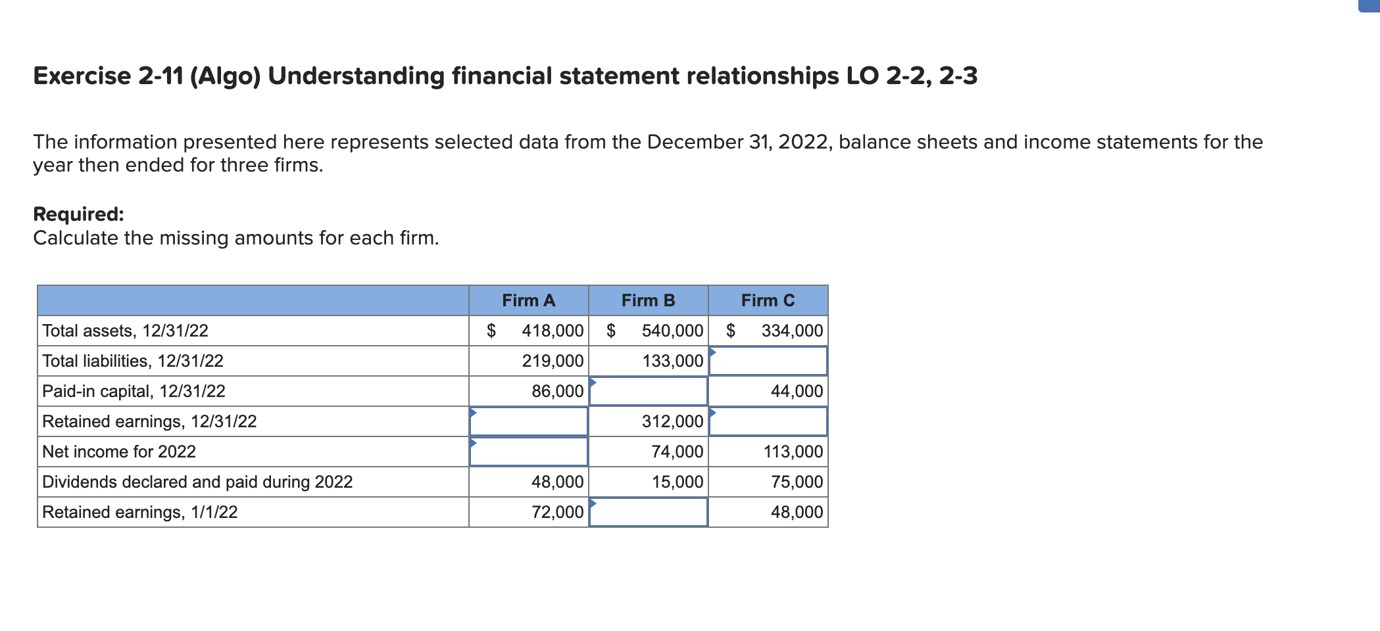Screen dimensions: 1380x631
Task: Click the flag marker on Firm C Total liabilities cell
Action: coord(712,350)
